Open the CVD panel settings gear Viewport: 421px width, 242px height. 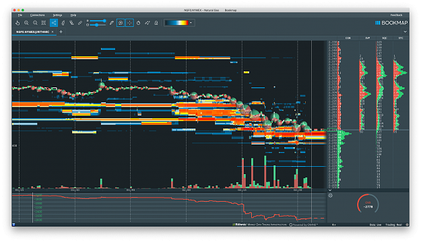pyautogui.click(x=331, y=196)
